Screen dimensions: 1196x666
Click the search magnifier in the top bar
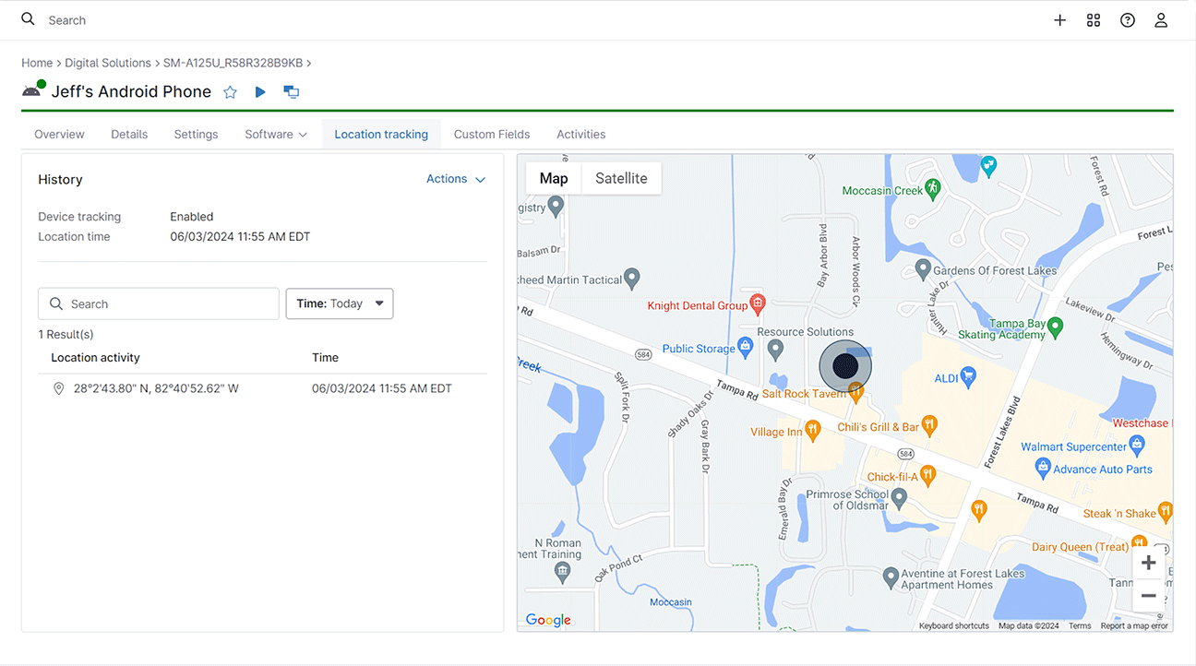coord(27,19)
